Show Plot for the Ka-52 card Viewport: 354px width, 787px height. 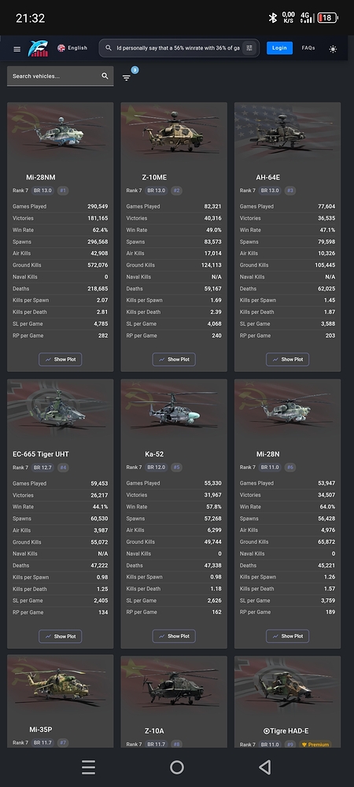click(x=174, y=637)
